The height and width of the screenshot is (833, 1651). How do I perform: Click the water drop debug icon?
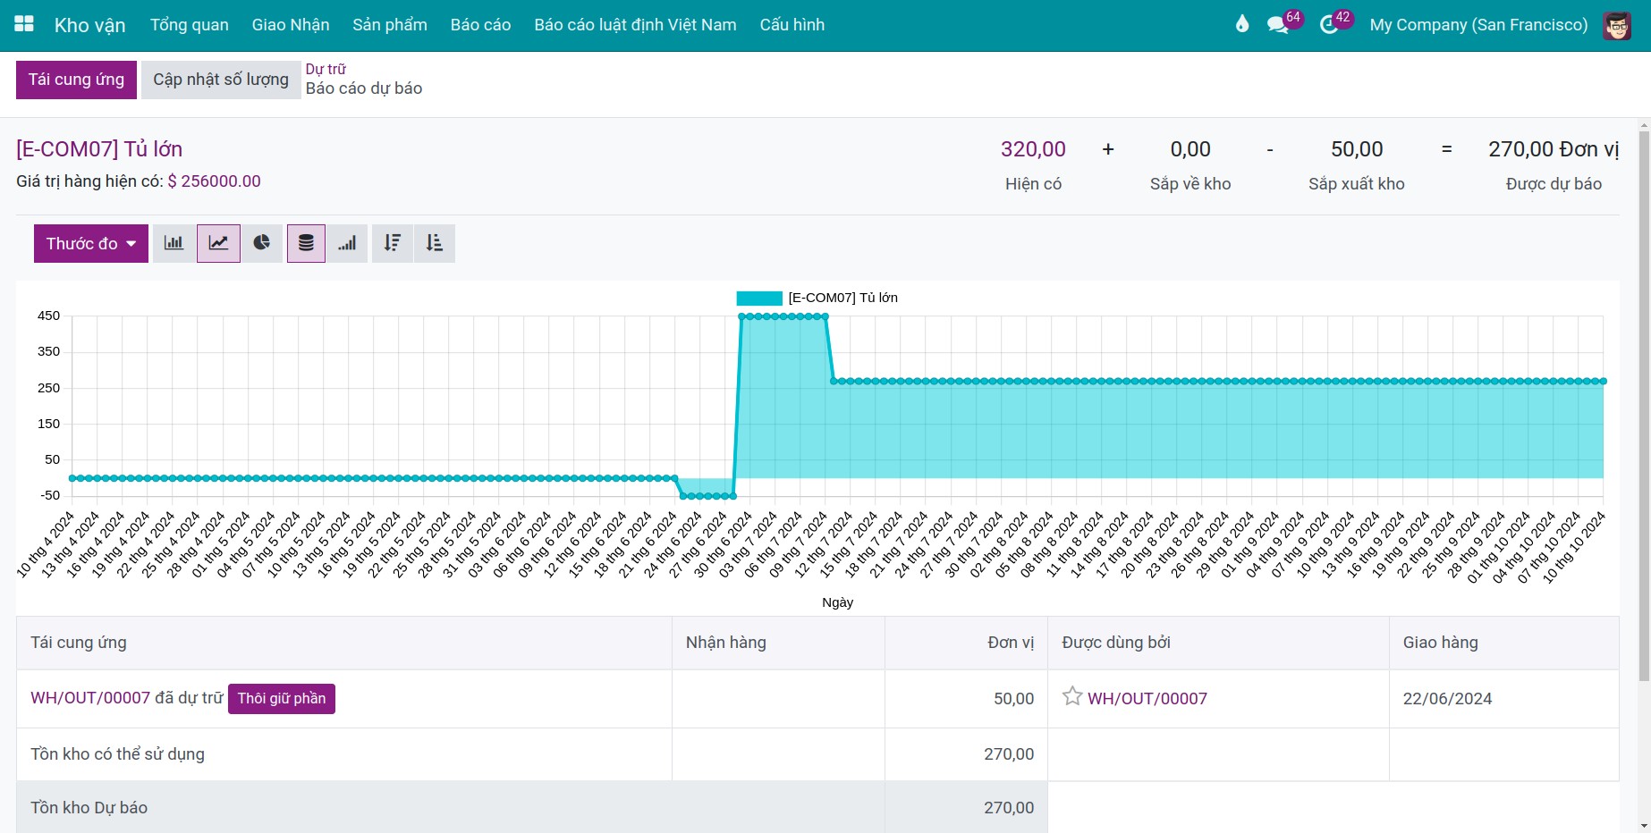1242,24
